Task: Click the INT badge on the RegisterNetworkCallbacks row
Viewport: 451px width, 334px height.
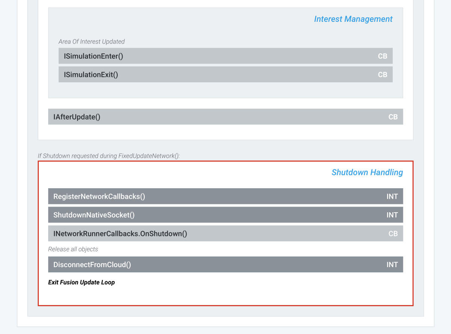Action: (x=392, y=196)
